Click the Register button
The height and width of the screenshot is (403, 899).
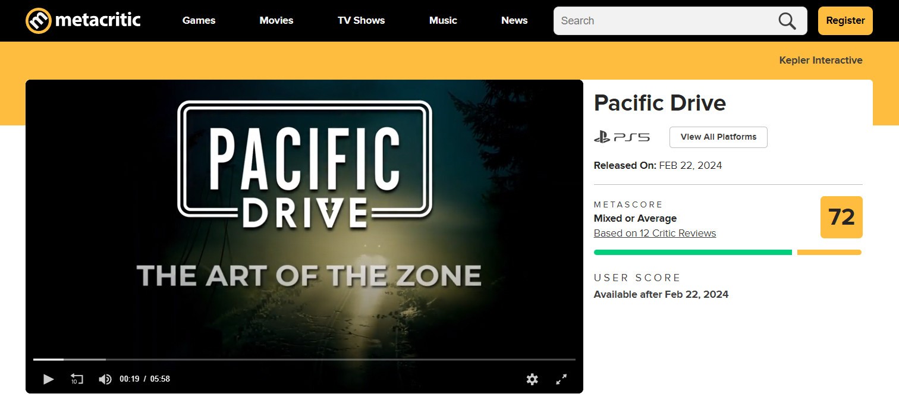click(845, 21)
